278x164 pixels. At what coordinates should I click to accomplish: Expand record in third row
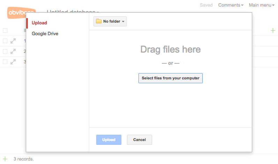[x=13, y=62]
